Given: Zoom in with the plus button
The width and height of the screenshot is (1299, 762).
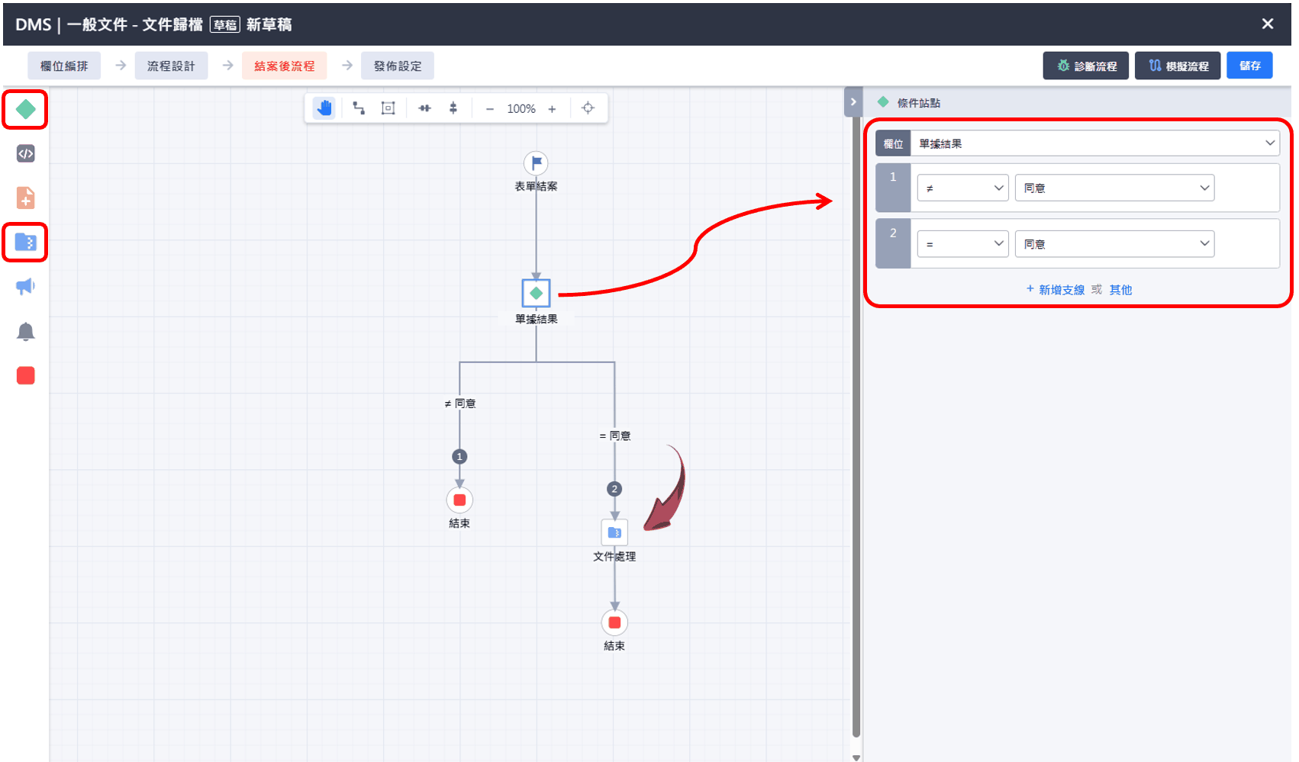Looking at the screenshot, I should [x=552, y=109].
